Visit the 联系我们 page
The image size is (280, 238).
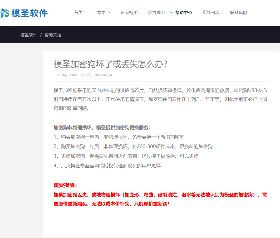click(238, 12)
